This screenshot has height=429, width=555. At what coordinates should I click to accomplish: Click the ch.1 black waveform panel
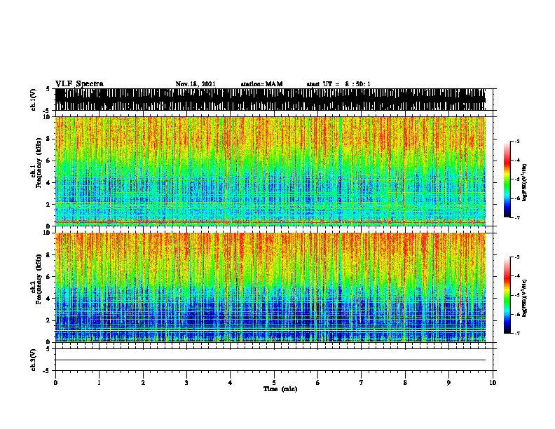(270, 100)
